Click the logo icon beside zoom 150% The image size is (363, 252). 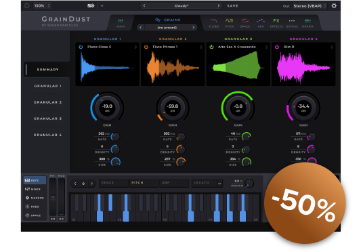tap(27, 6)
